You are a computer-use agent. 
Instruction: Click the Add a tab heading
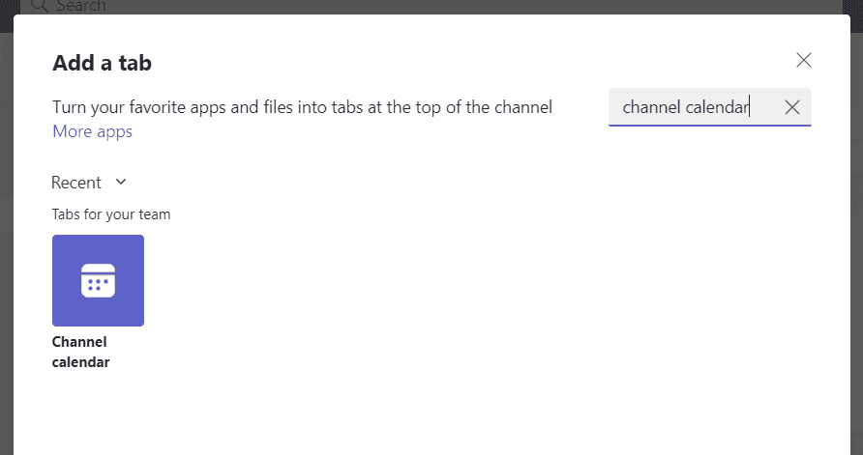(x=102, y=64)
